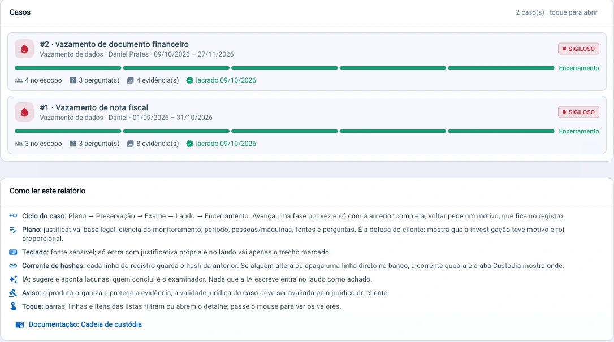Click the people icon beside '3 no escopo'
The image size is (614, 342).
click(19, 144)
